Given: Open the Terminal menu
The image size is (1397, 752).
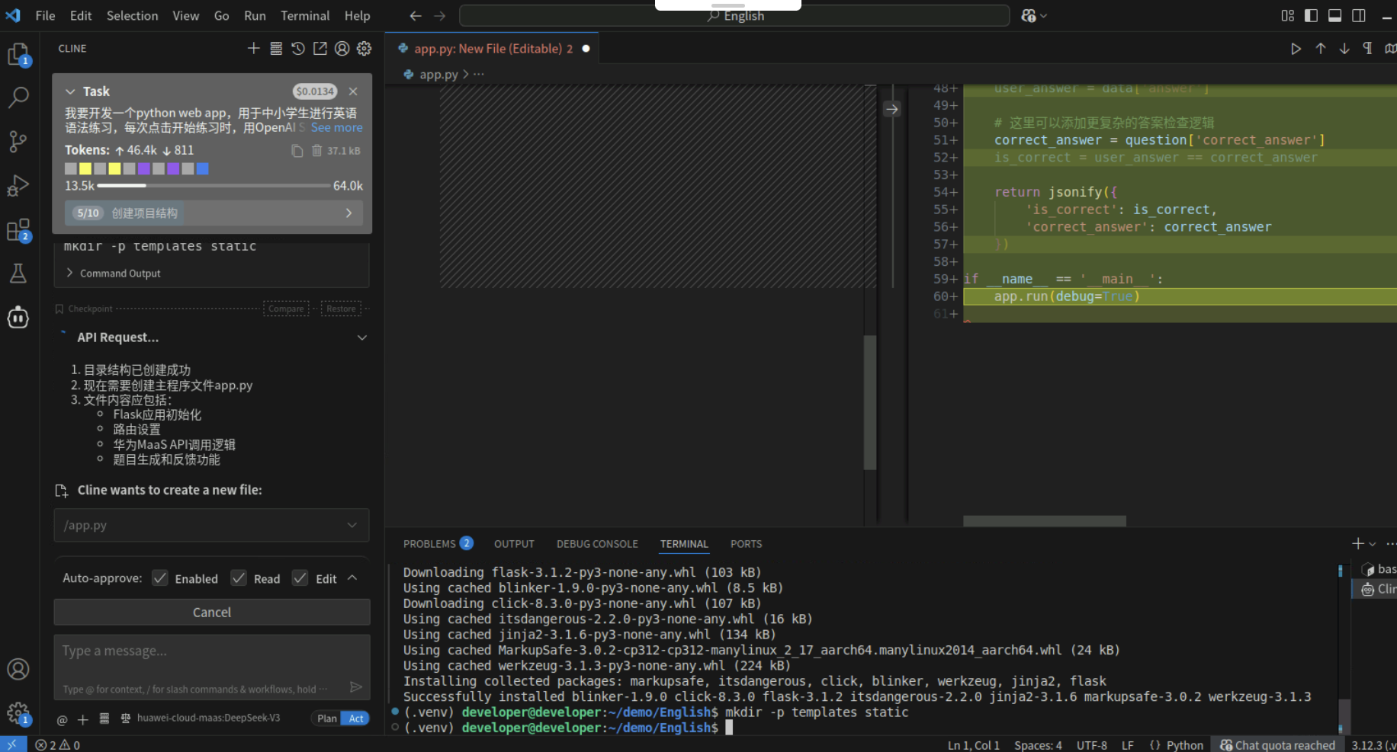Looking at the screenshot, I should (x=305, y=15).
